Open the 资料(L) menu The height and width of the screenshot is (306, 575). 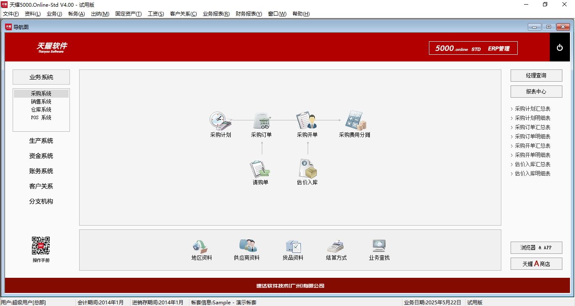33,14
